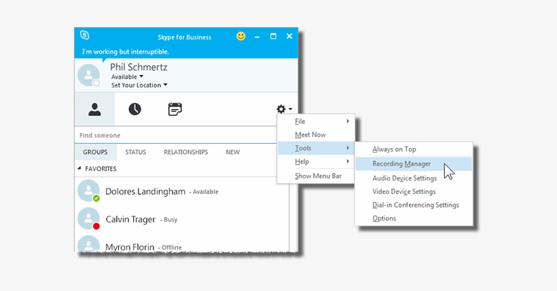Click the Find someone search field
This screenshot has width=557, height=291.
point(176,135)
